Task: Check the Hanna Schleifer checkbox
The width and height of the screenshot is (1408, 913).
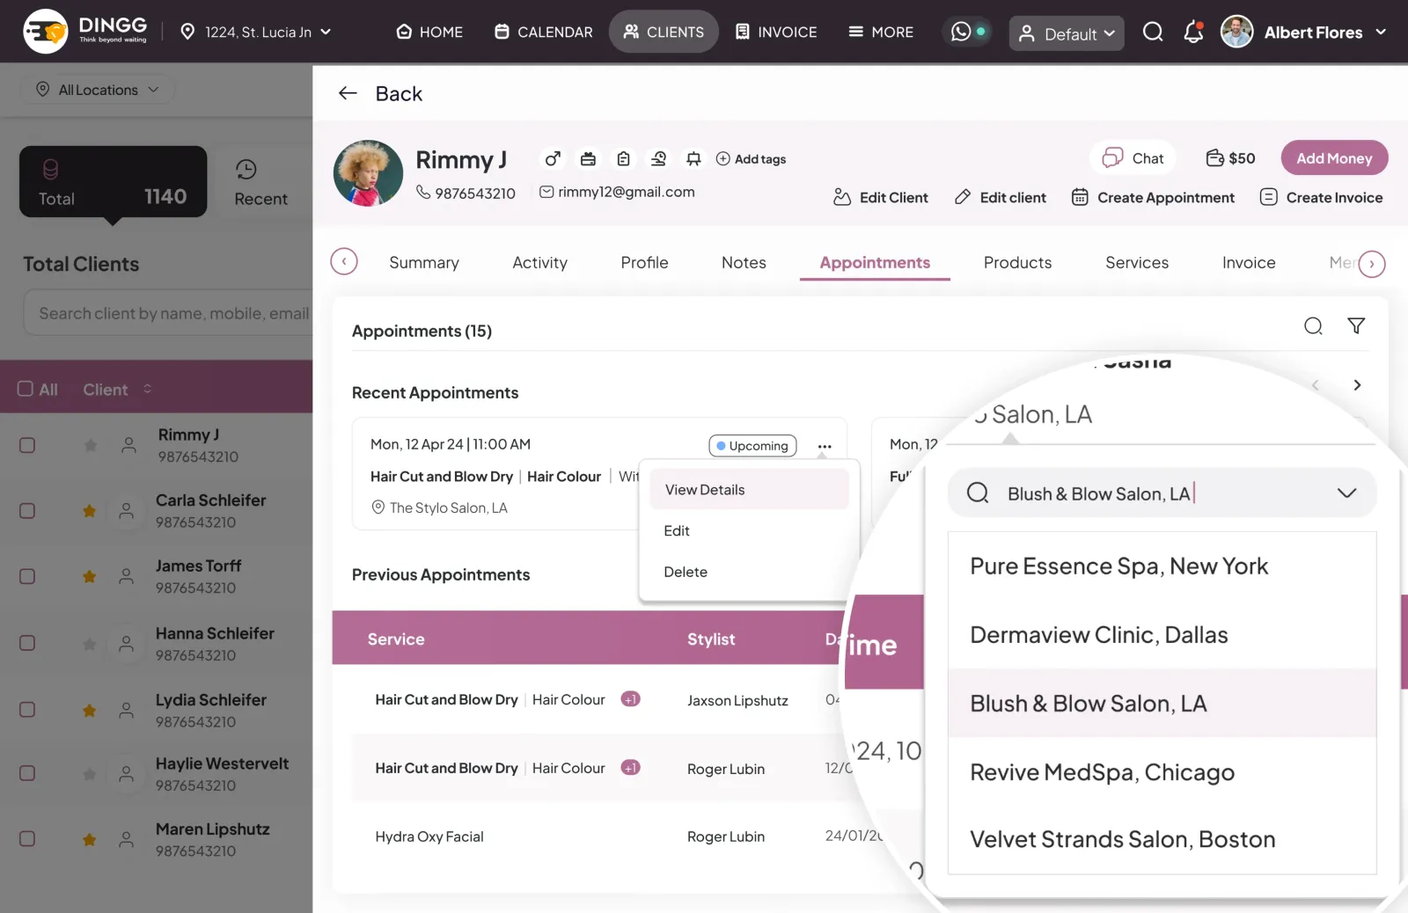Action: click(27, 643)
